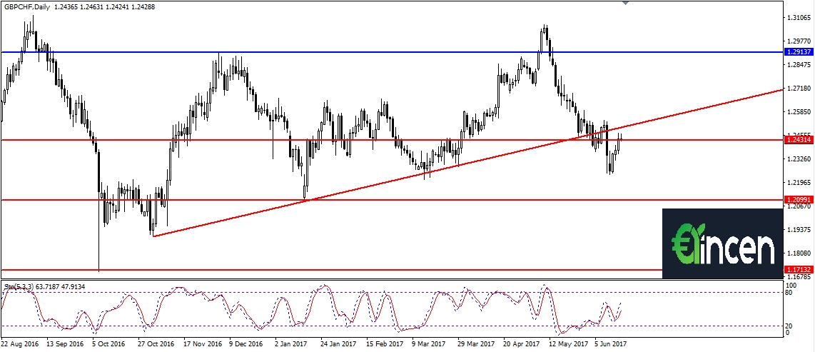
Task: Click the OHLC values 1.24365 1.24631 1.24241 1.24288
Action: (104, 6)
